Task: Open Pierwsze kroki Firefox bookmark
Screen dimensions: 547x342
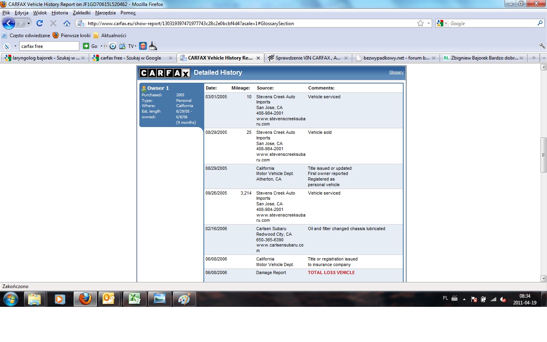Action: pyautogui.click(x=72, y=35)
